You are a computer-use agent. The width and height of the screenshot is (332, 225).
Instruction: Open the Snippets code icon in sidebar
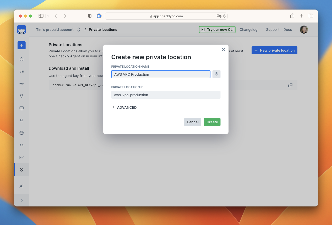click(21, 145)
